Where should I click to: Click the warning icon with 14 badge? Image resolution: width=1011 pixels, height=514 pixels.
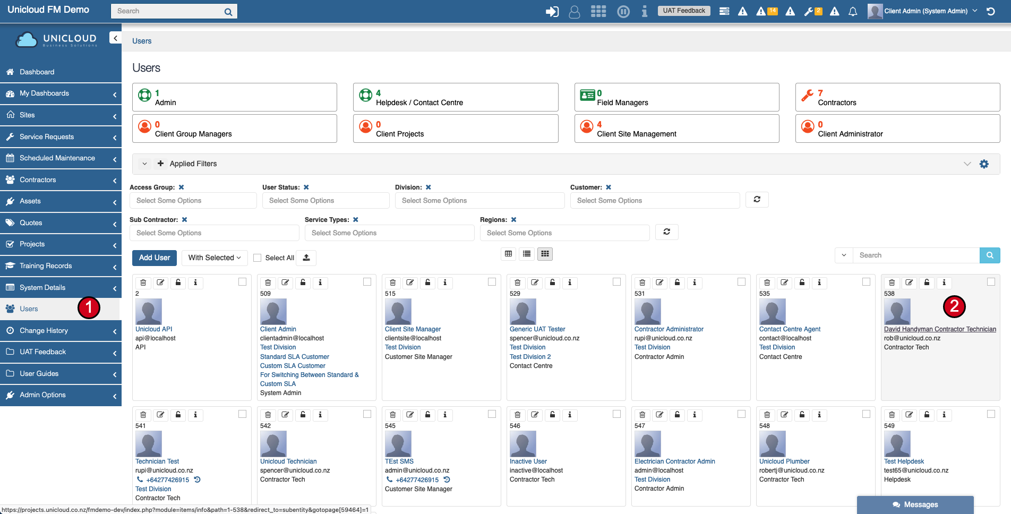click(767, 11)
